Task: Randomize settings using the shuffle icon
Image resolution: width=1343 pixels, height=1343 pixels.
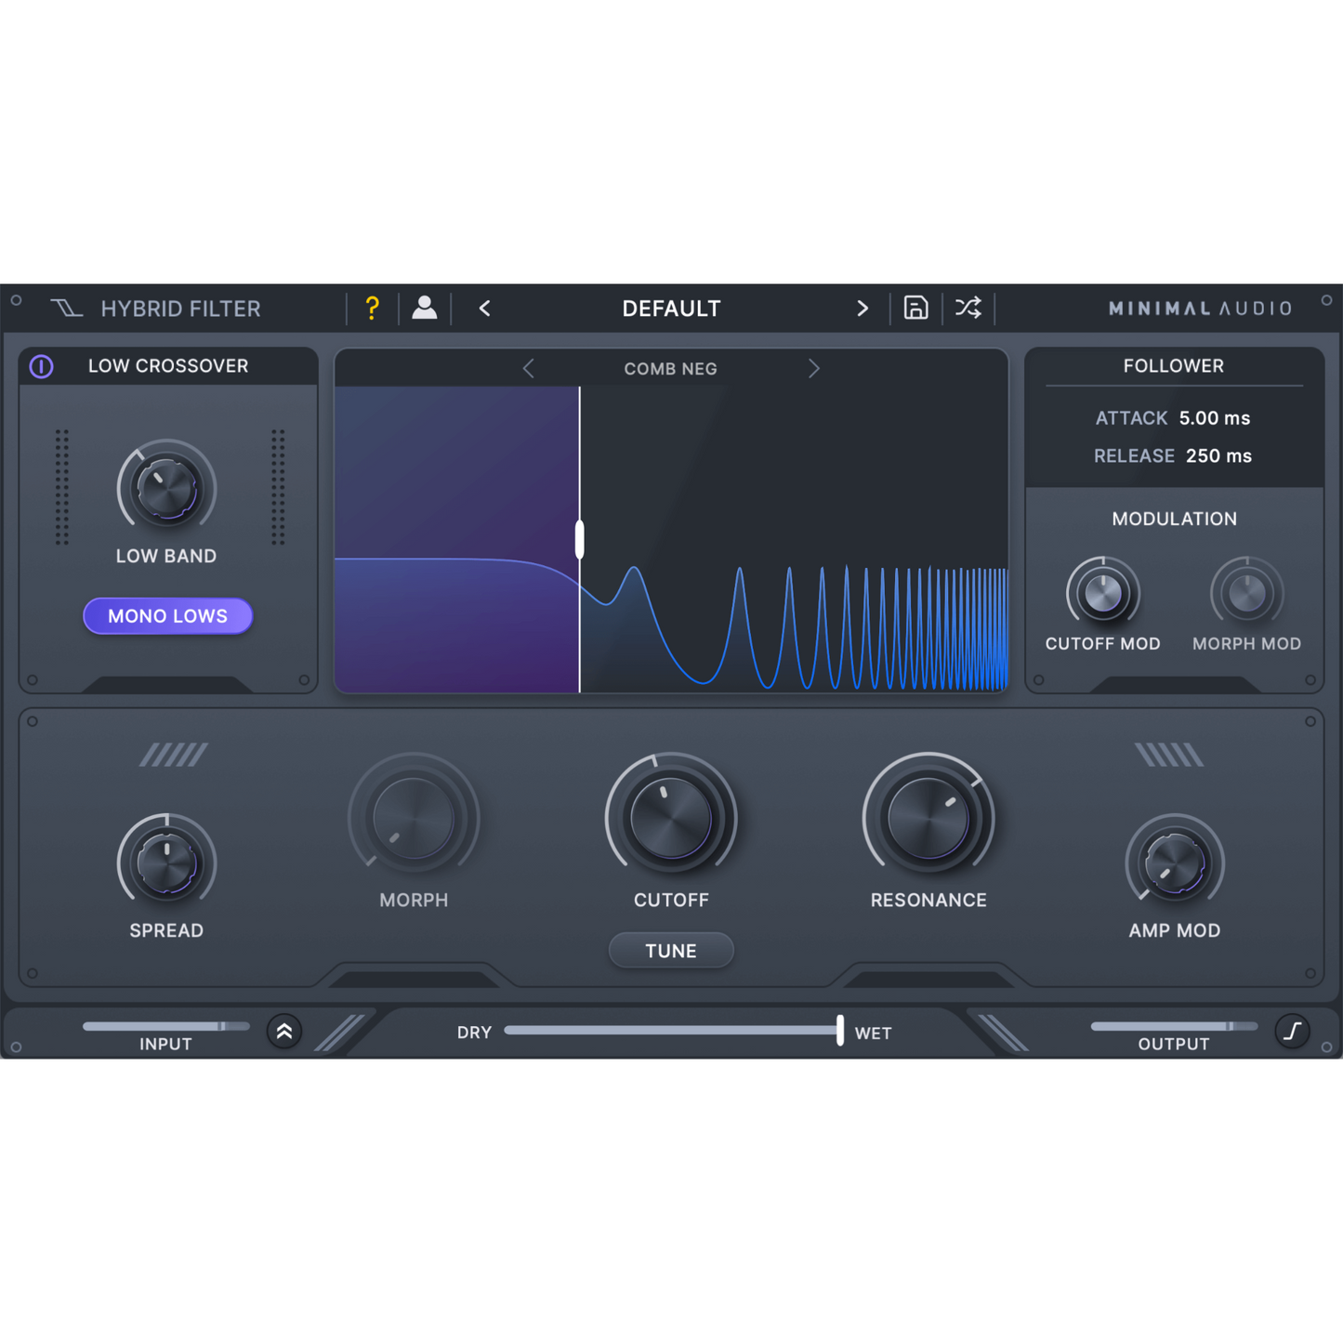Action: coord(968,308)
